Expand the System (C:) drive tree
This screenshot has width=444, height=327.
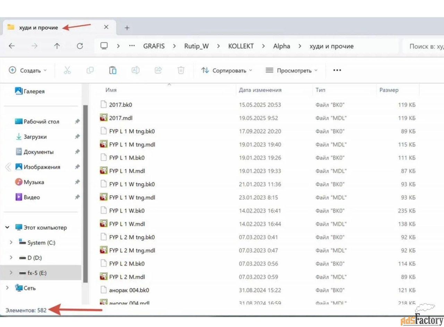(11, 242)
